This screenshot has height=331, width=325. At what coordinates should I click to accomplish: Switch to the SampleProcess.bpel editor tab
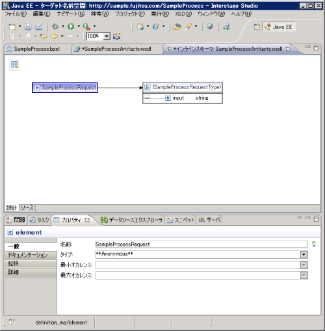36,49
